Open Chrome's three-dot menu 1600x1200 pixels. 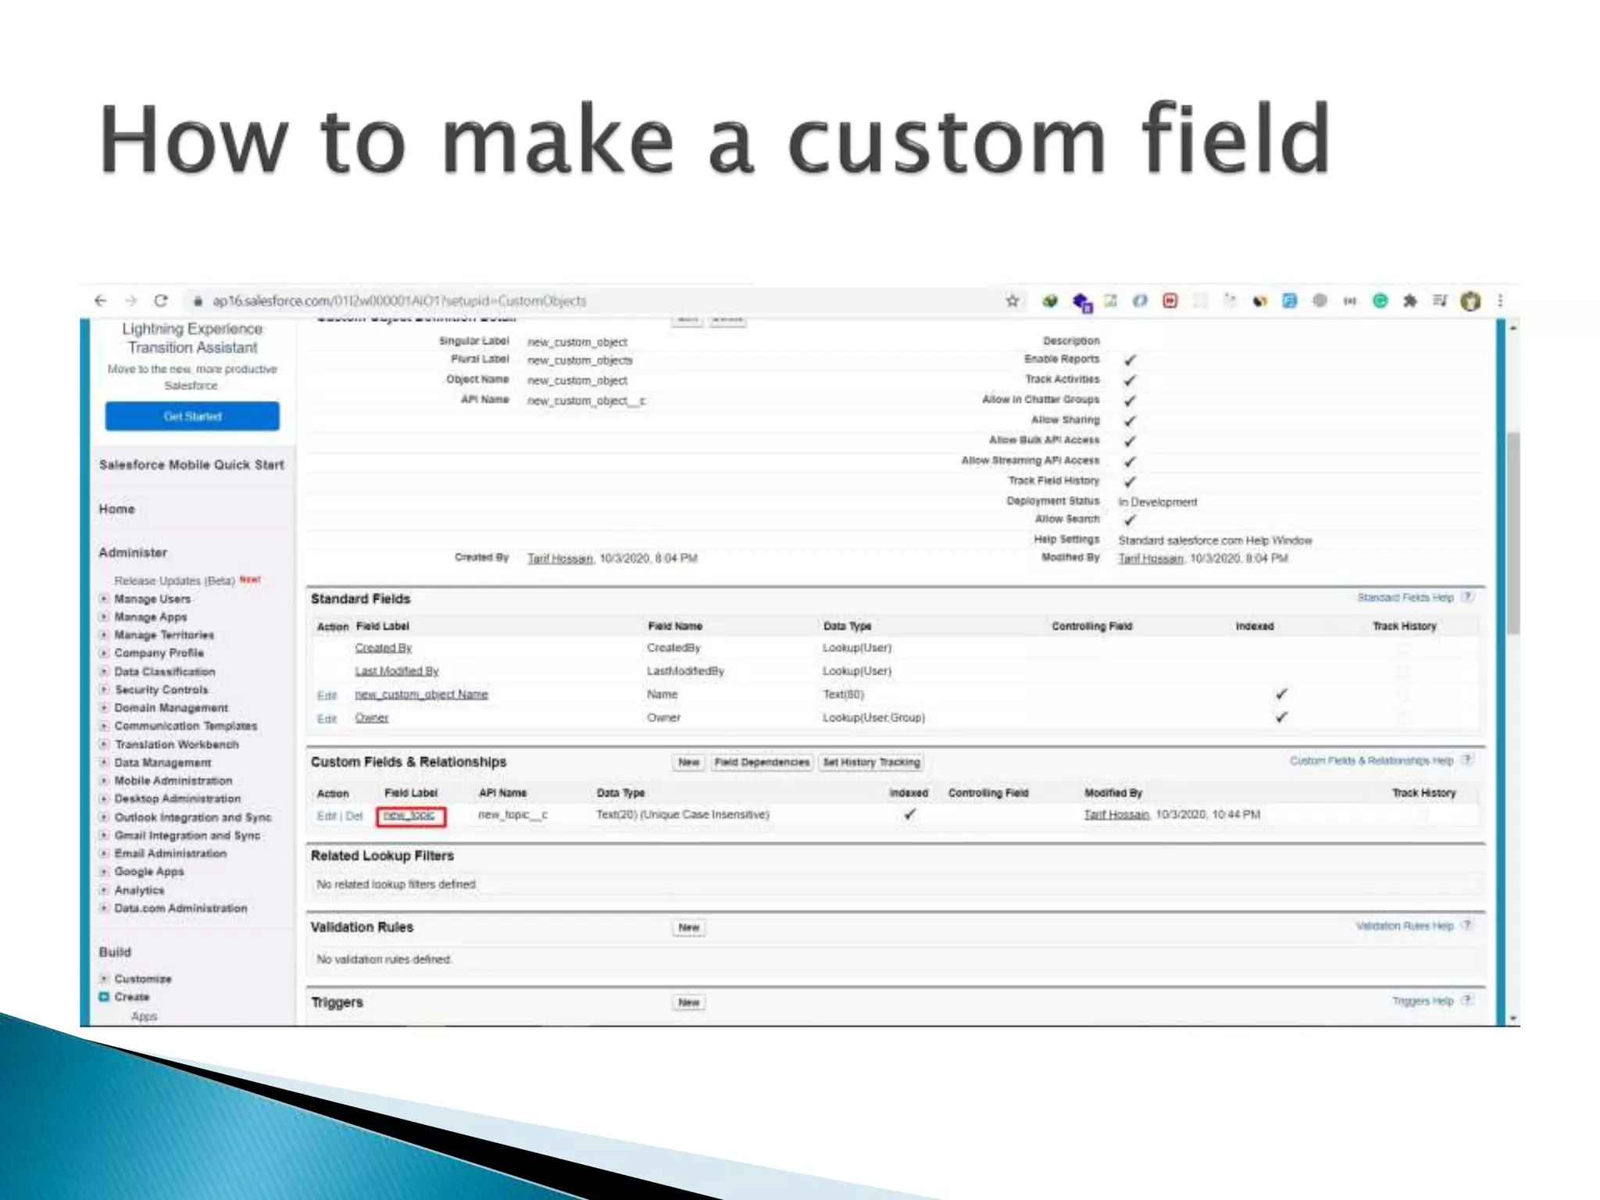(1500, 301)
